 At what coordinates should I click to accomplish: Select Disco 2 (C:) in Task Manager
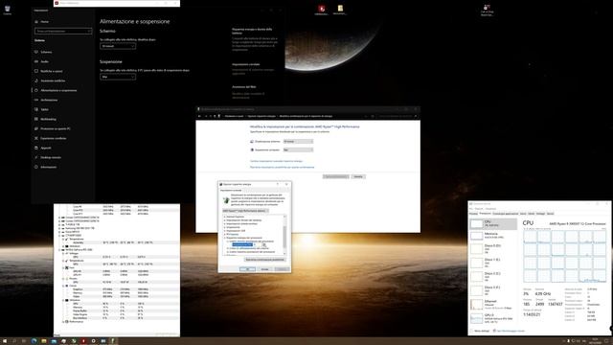(492, 277)
